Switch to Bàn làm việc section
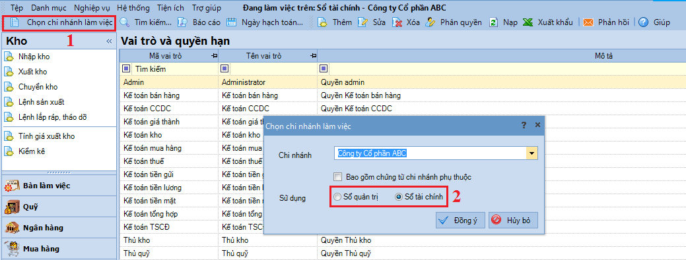 tap(59, 186)
